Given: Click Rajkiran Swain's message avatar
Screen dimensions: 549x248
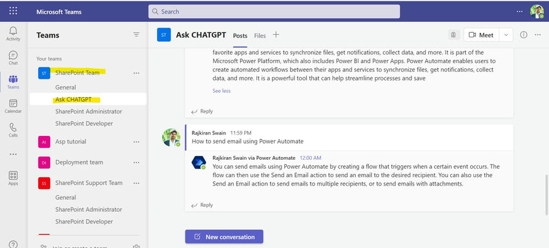Looking at the screenshot, I should coord(171,137).
